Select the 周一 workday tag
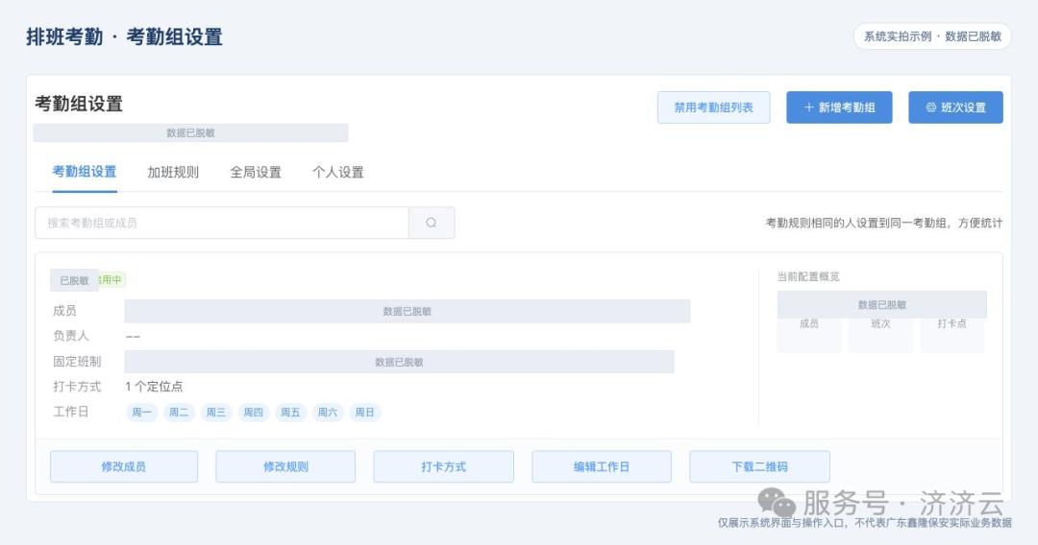This screenshot has width=1038, height=545. [x=141, y=413]
